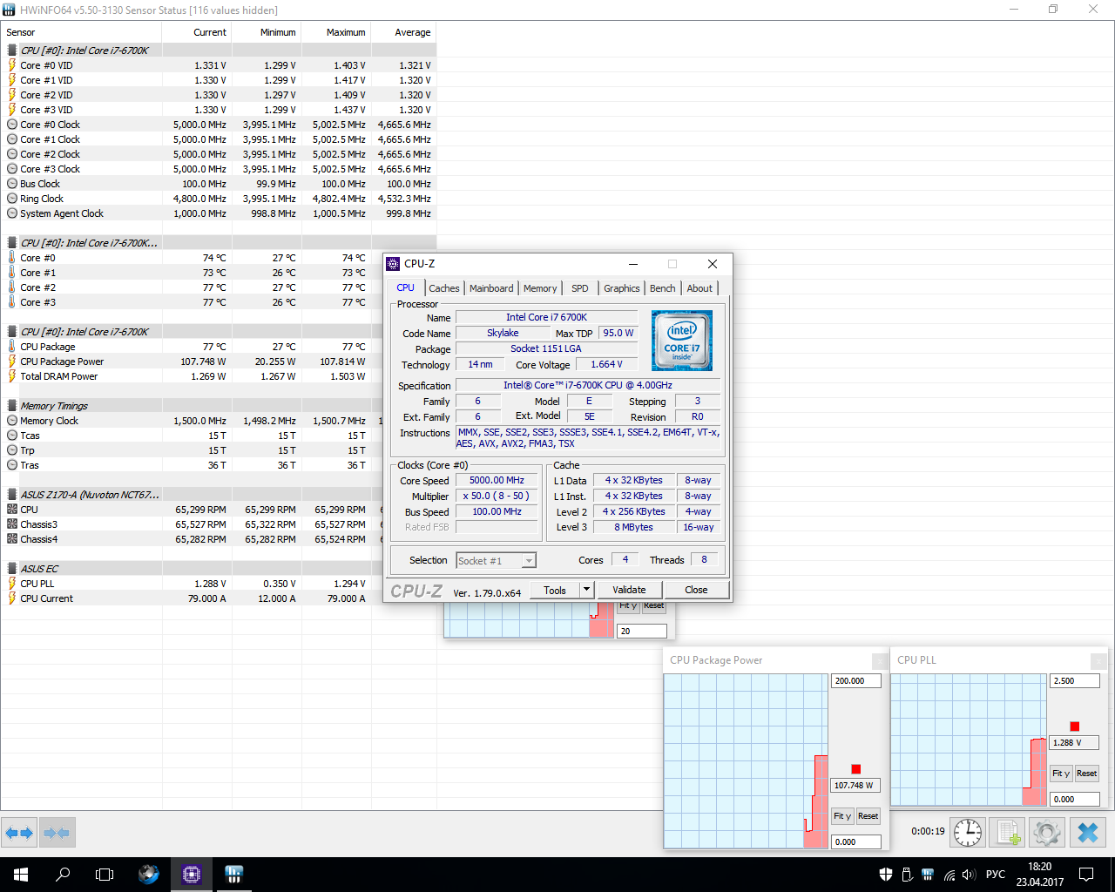Open the Mainboard tab in CPU-Z
Screen dimensions: 1115x892
click(491, 288)
